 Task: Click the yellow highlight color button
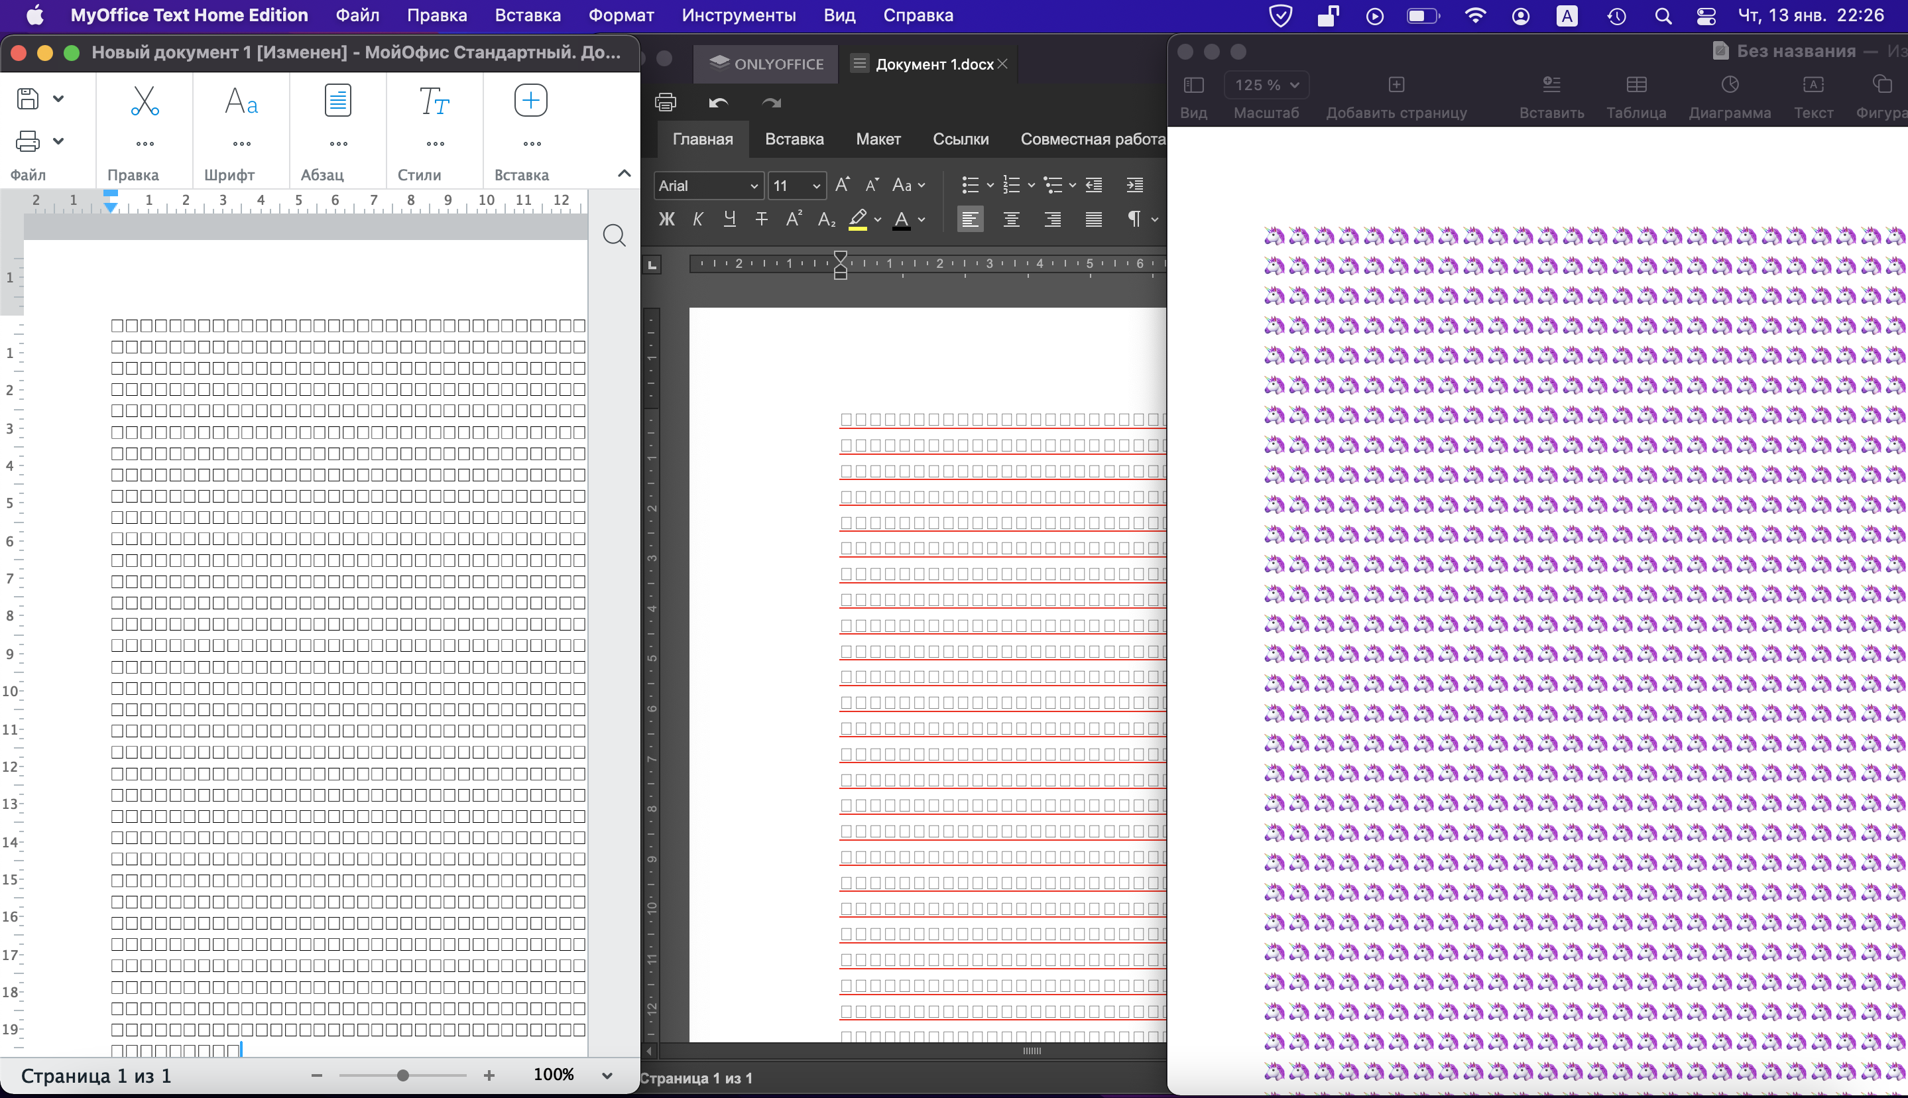coord(857,219)
